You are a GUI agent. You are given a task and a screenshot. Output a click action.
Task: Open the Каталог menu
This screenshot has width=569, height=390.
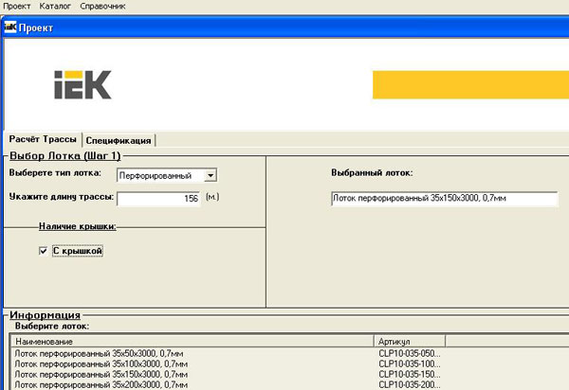click(x=55, y=7)
